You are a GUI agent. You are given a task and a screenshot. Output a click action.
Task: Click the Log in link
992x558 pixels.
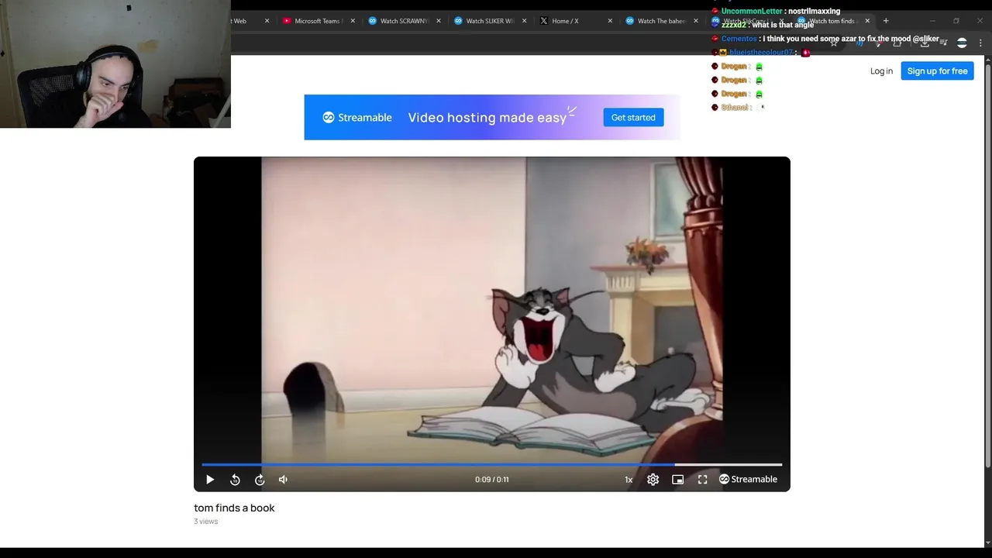[881, 71]
